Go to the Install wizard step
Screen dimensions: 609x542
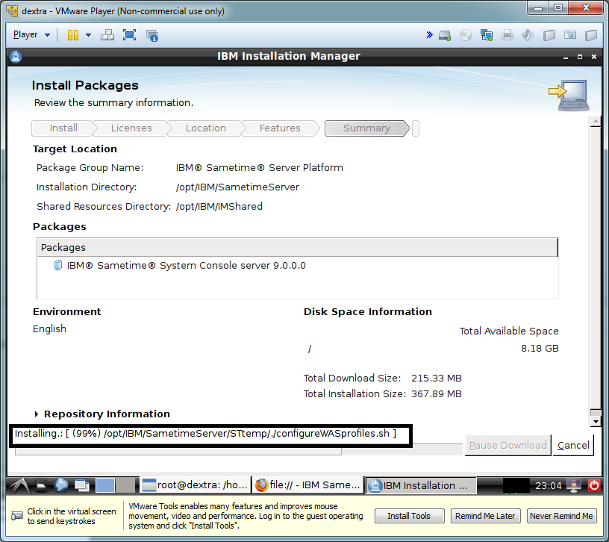point(63,128)
